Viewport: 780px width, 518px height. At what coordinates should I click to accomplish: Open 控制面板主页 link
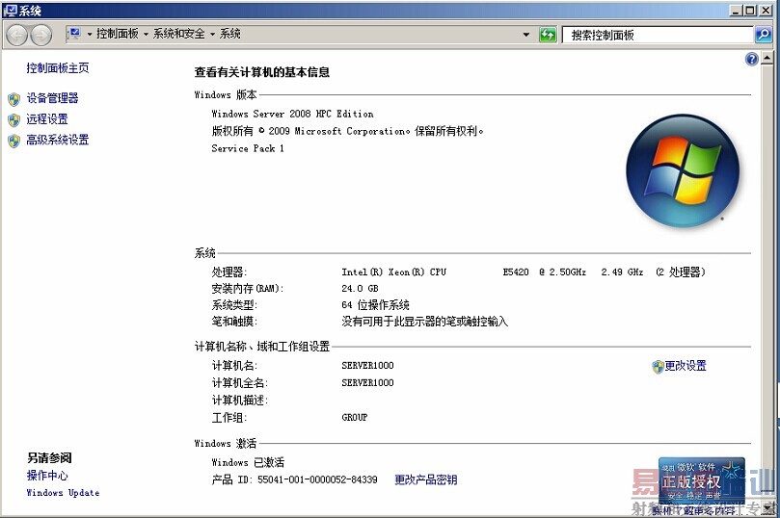pyautogui.click(x=58, y=68)
